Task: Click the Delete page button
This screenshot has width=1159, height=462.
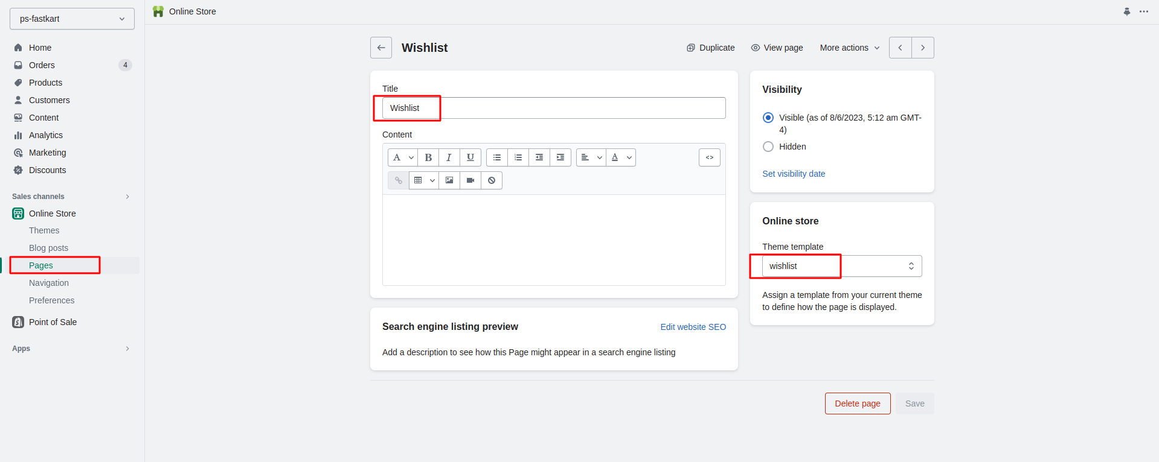Action: [857, 403]
